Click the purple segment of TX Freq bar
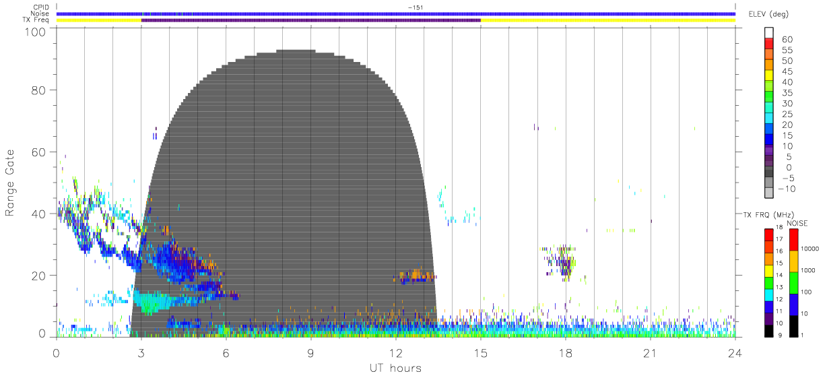 pyautogui.click(x=310, y=20)
